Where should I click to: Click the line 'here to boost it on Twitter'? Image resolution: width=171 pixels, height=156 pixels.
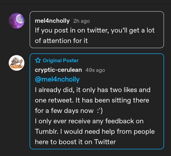tap(75, 142)
